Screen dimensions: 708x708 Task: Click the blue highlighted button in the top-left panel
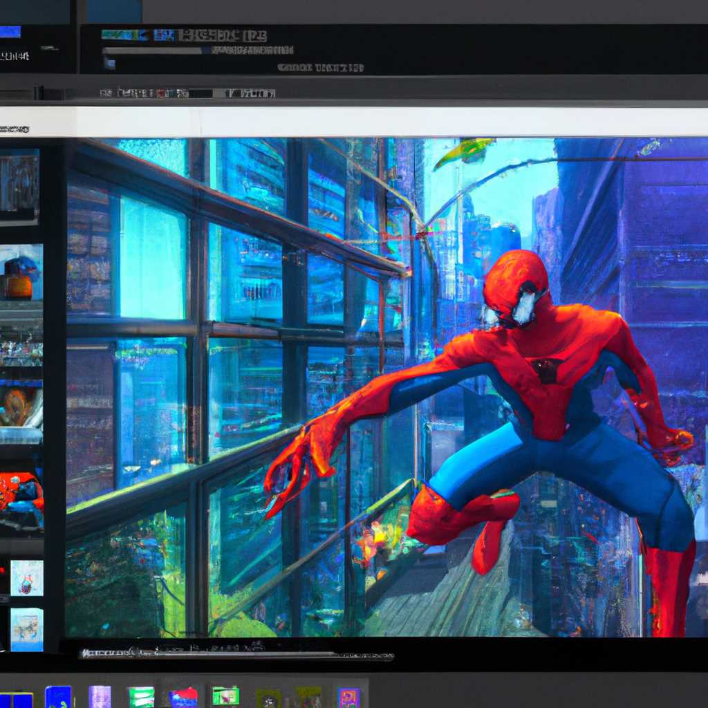tap(10, 32)
